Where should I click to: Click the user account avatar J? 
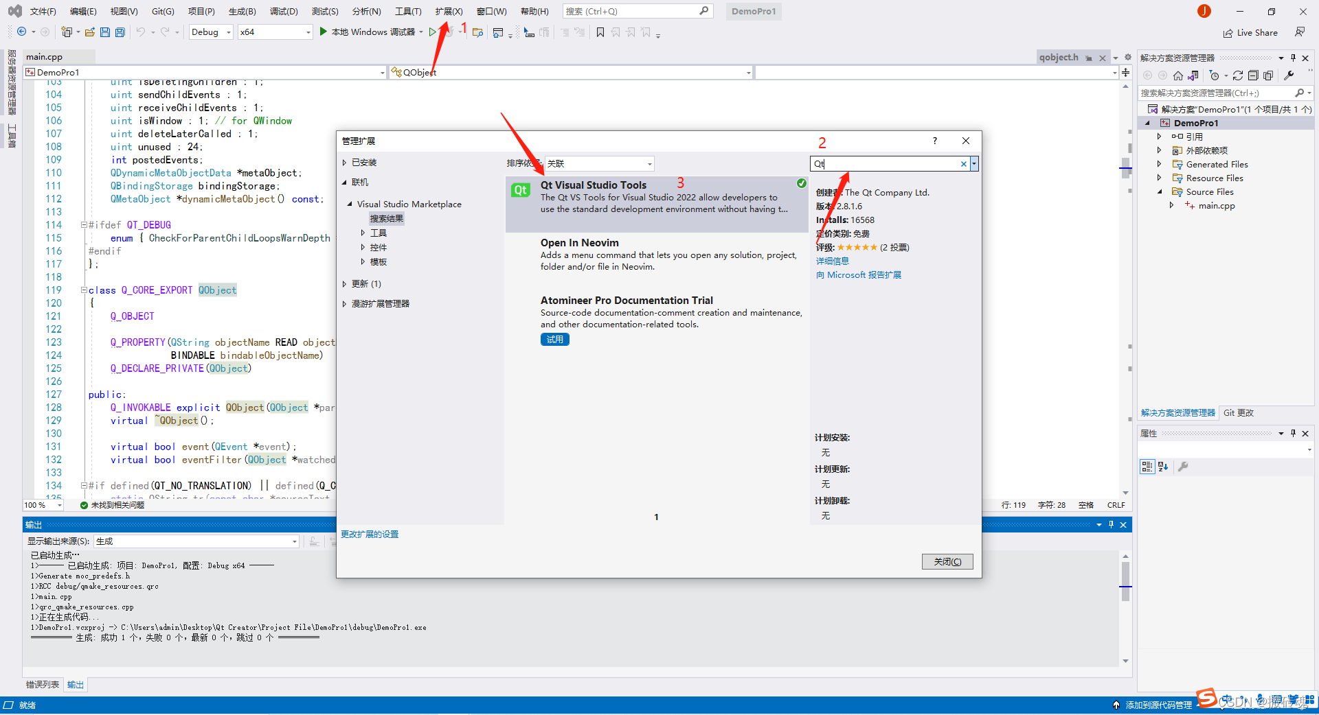click(x=1204, y=11)
